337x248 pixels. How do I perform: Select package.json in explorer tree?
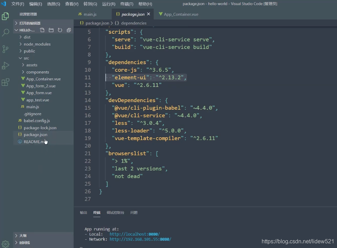tap(36, 135)
